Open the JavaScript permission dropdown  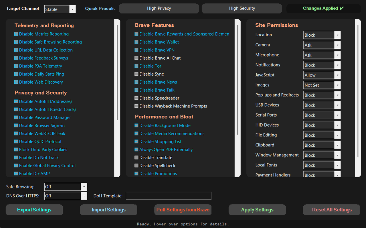[322, 75]
